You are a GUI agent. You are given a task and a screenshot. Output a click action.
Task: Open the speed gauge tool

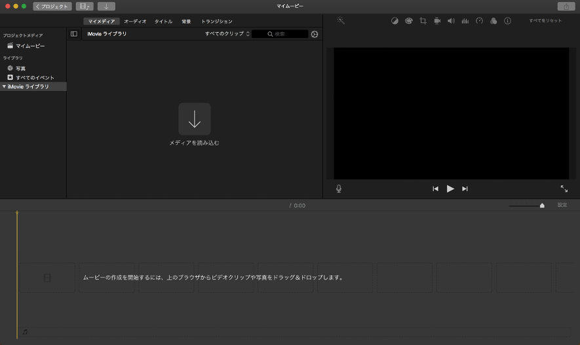479,21
